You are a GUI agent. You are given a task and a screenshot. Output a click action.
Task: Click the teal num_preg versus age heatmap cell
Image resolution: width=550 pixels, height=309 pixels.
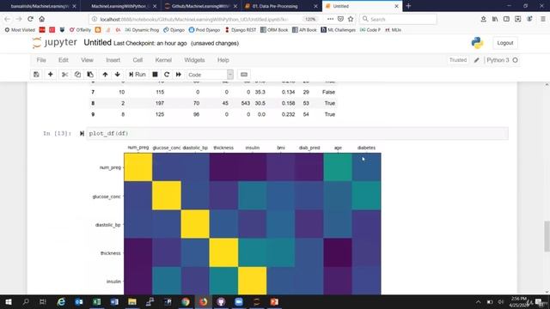(338, 167)
